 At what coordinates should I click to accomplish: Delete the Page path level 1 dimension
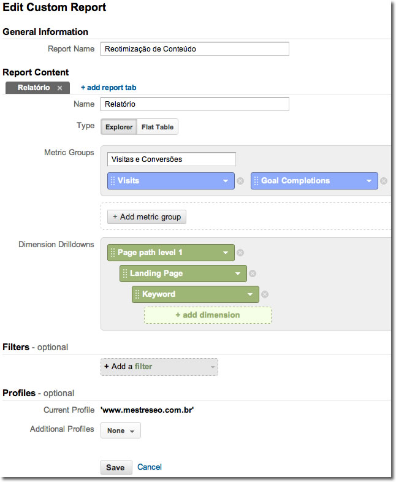240,253
